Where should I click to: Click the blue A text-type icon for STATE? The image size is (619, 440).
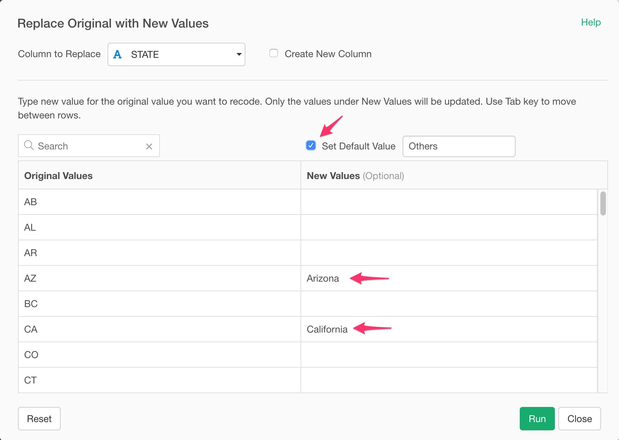(x=118, y=54)
